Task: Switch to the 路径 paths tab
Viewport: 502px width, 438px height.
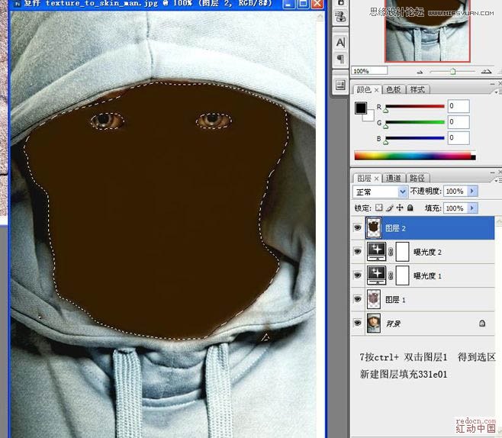Action: coord(417,178)
